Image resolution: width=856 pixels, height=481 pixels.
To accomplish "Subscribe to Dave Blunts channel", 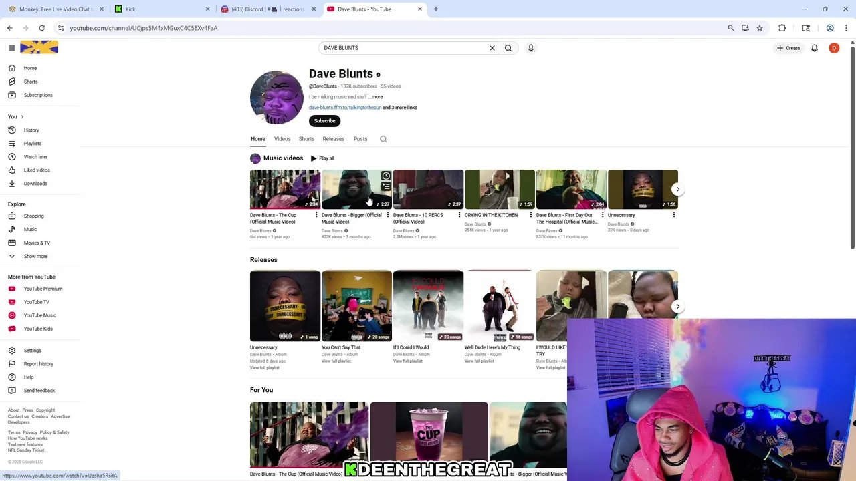I will click(x=324, y=121).
